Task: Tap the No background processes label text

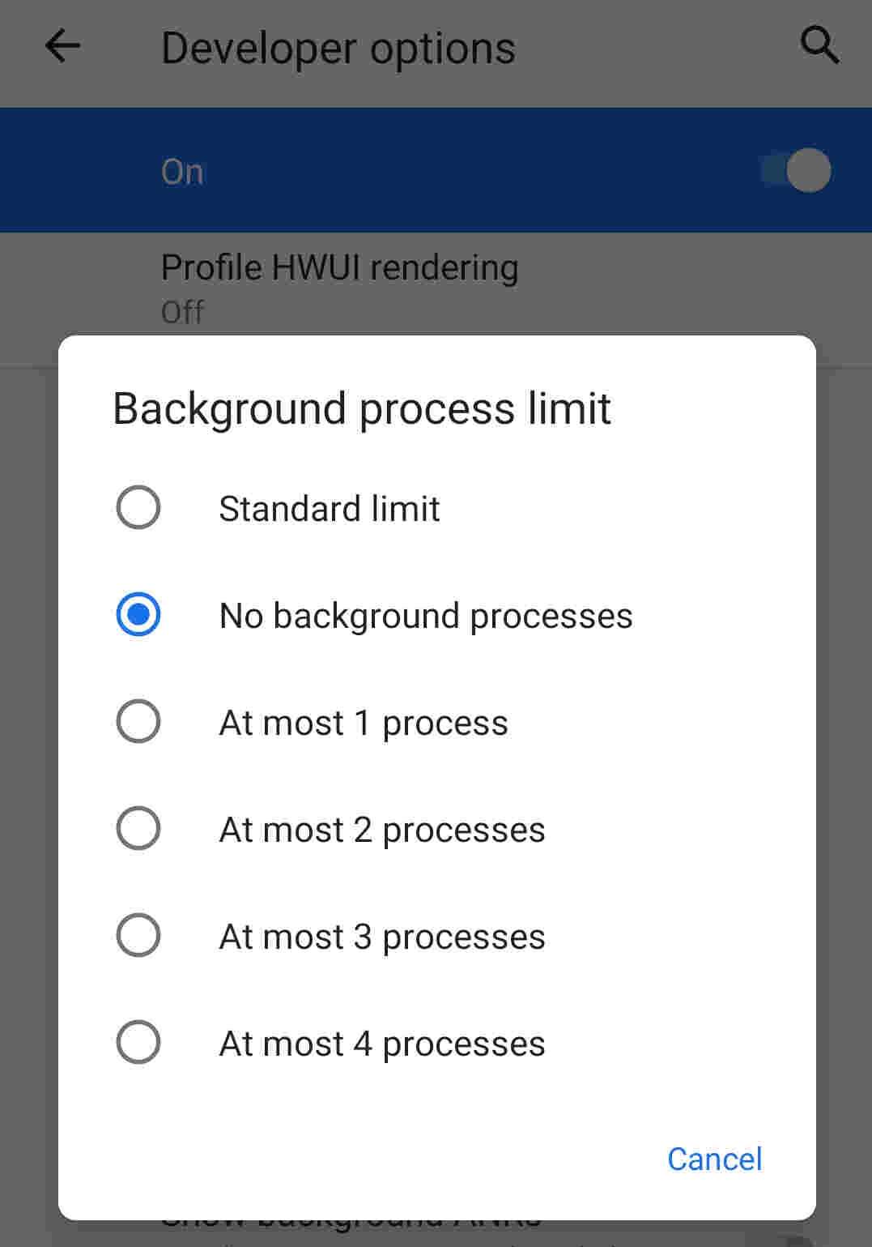Action: [x=424, y=615]
